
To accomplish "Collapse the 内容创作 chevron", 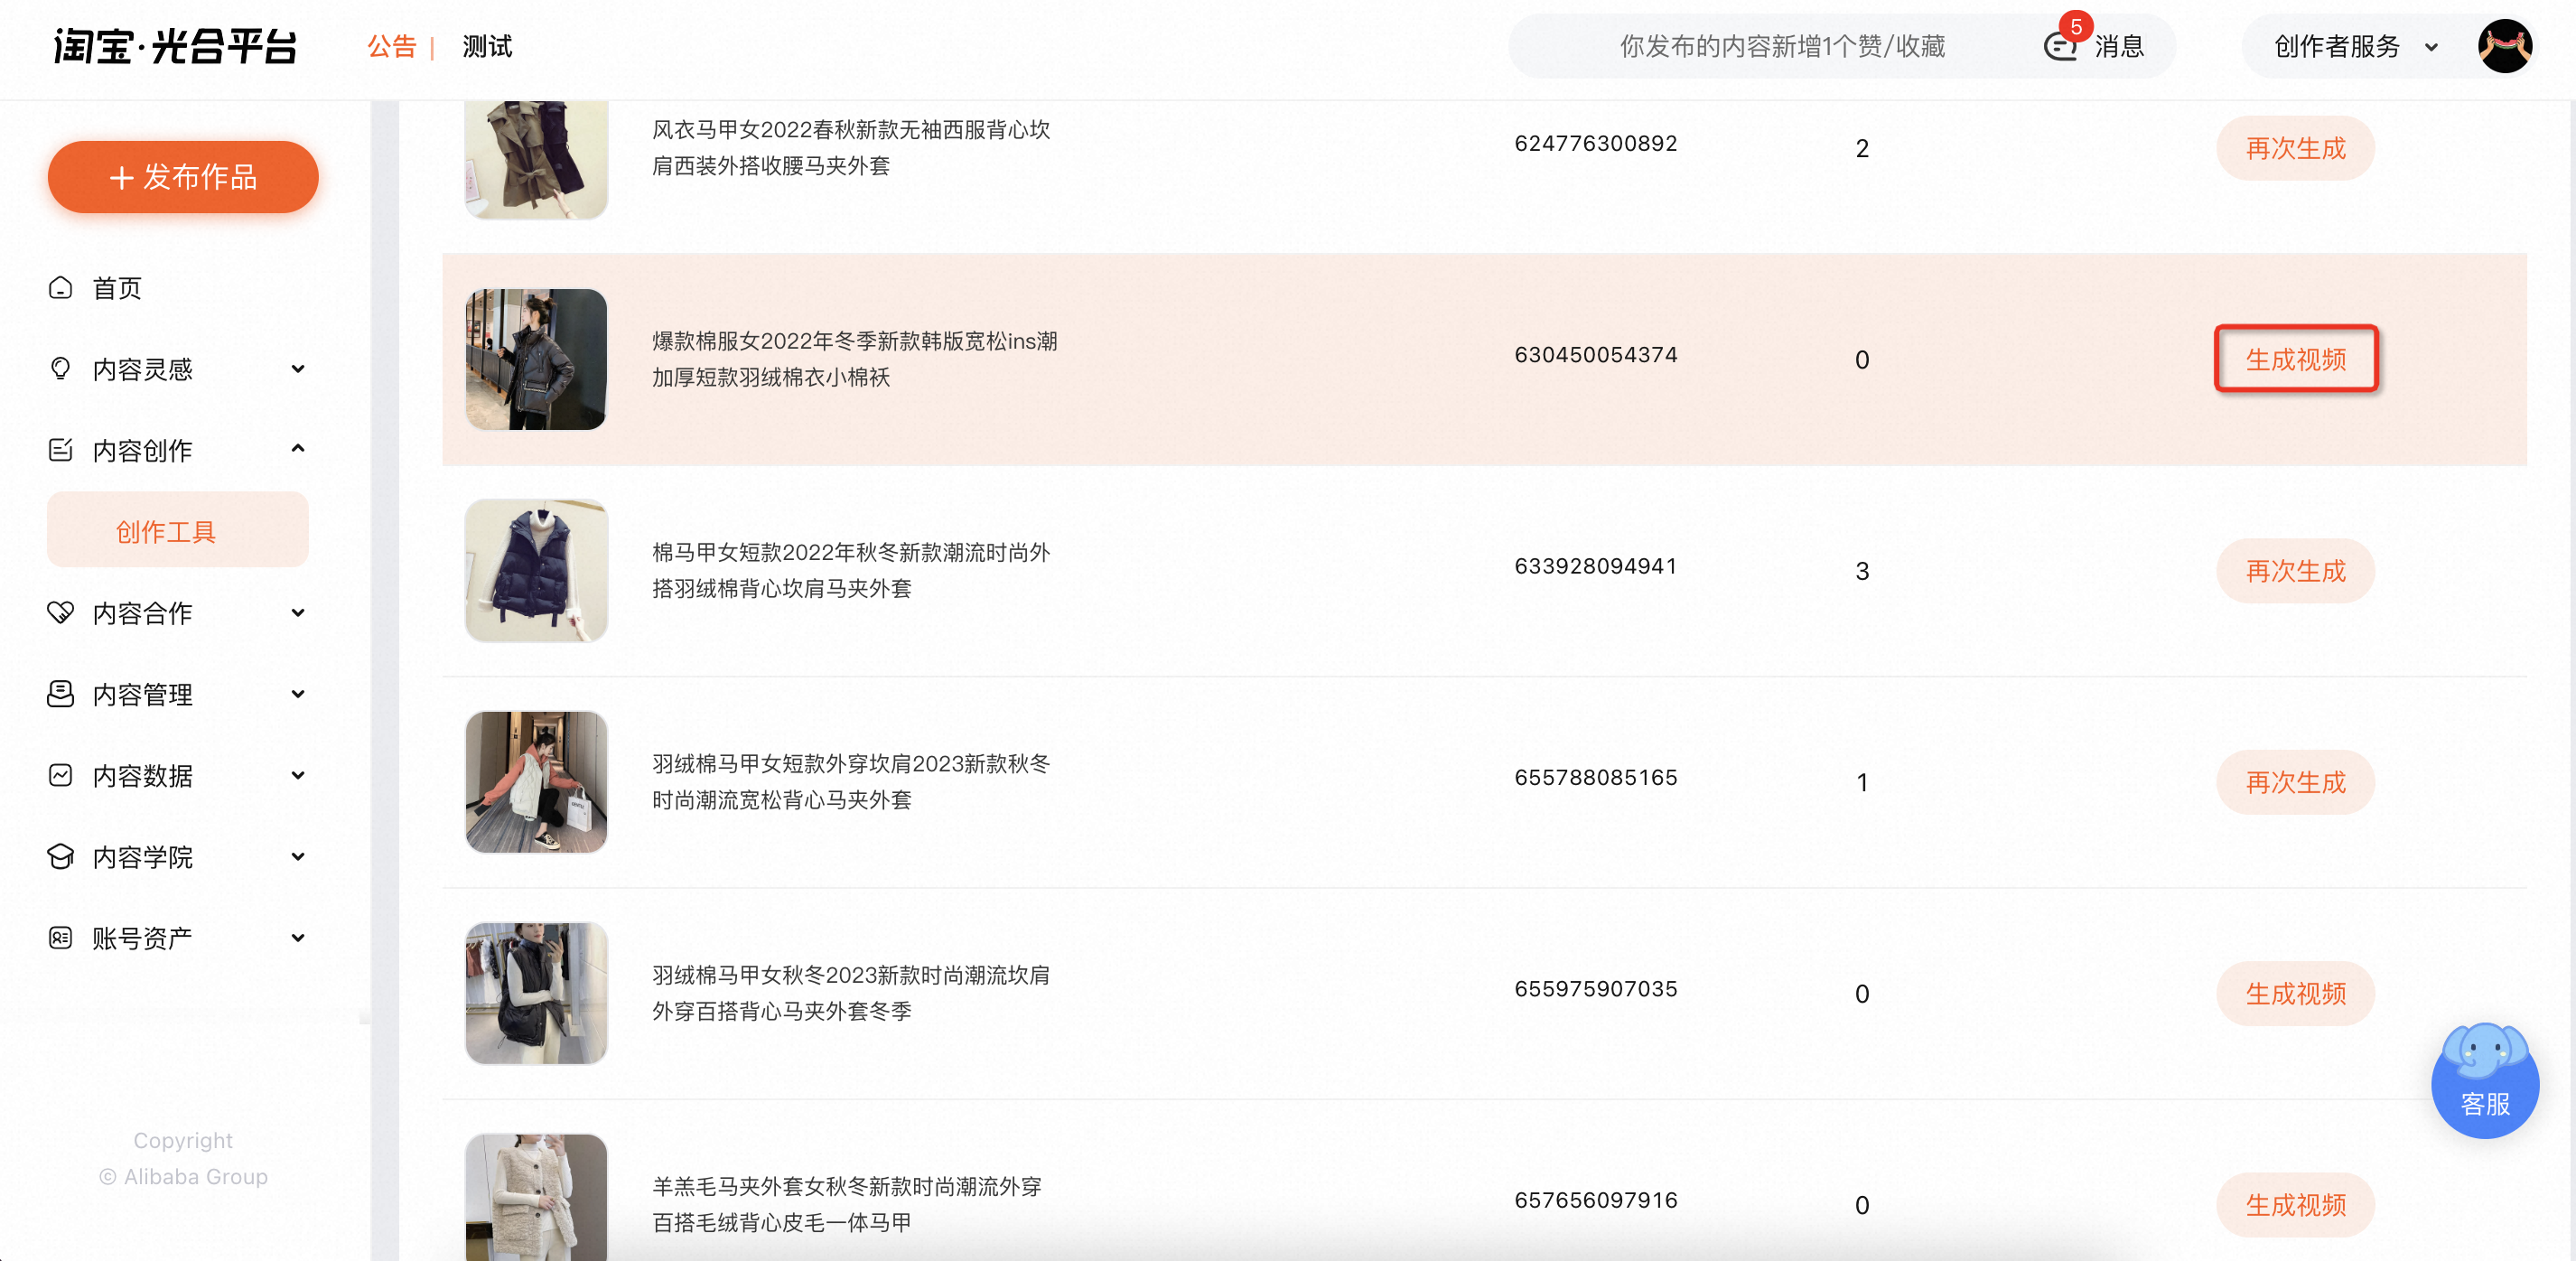I will (x=298, y=449).
